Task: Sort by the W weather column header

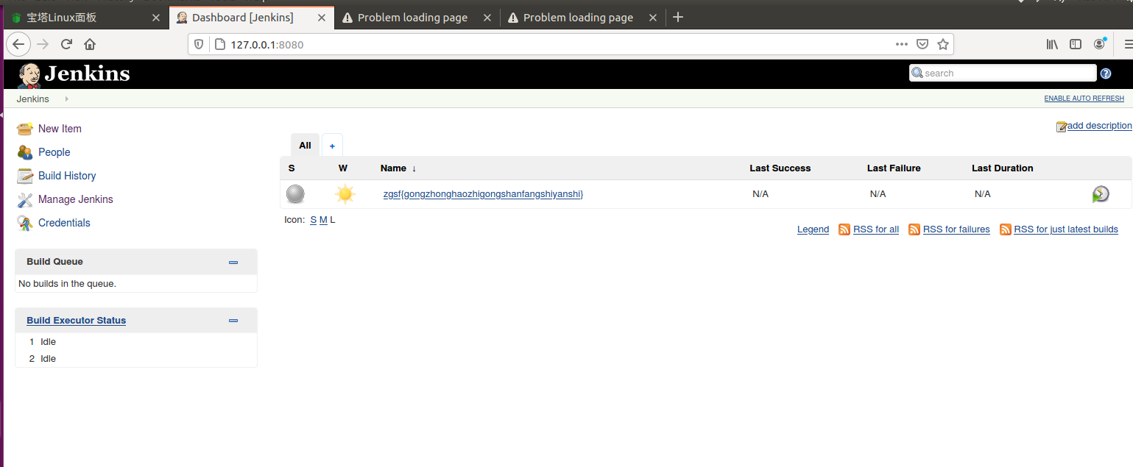Action: pyautogui.click(x=343, y=168)
